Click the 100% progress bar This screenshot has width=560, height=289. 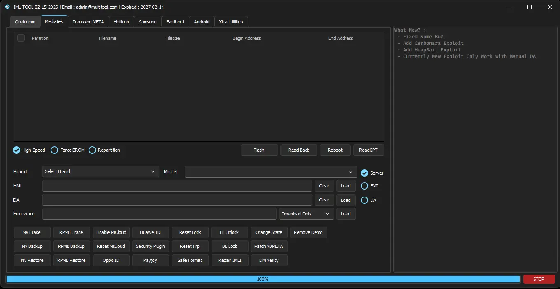tap(263, 279)
